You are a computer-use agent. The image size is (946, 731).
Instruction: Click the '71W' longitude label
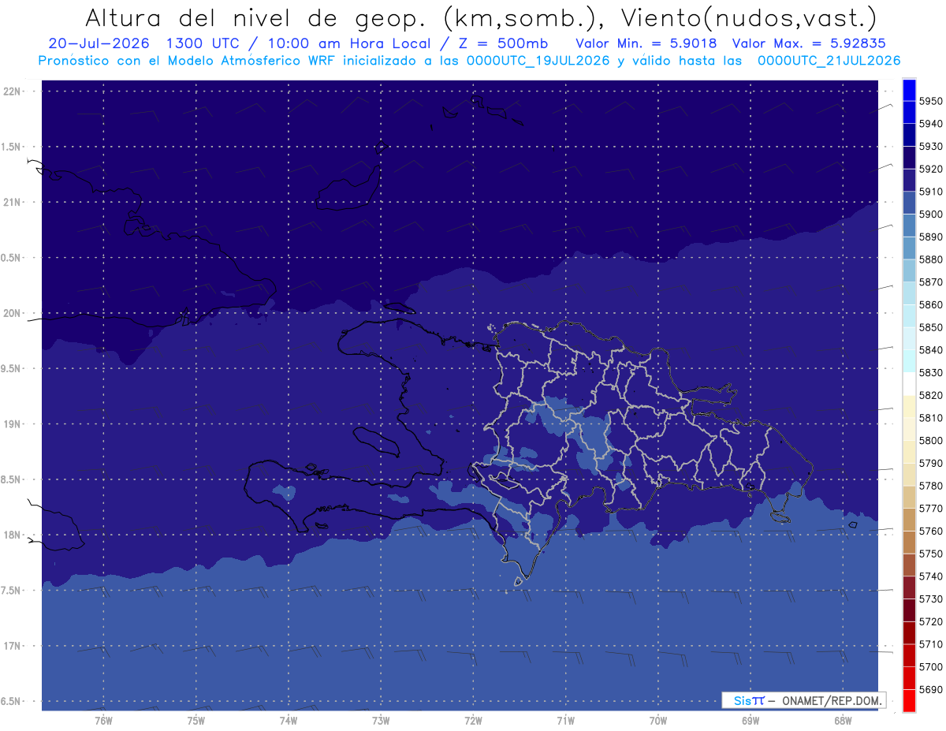565,721
